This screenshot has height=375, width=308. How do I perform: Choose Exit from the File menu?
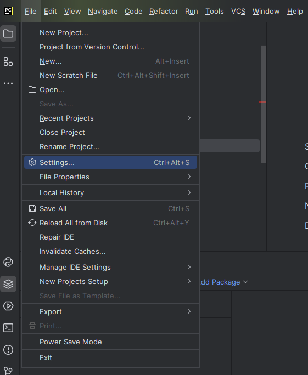[111, 358]
